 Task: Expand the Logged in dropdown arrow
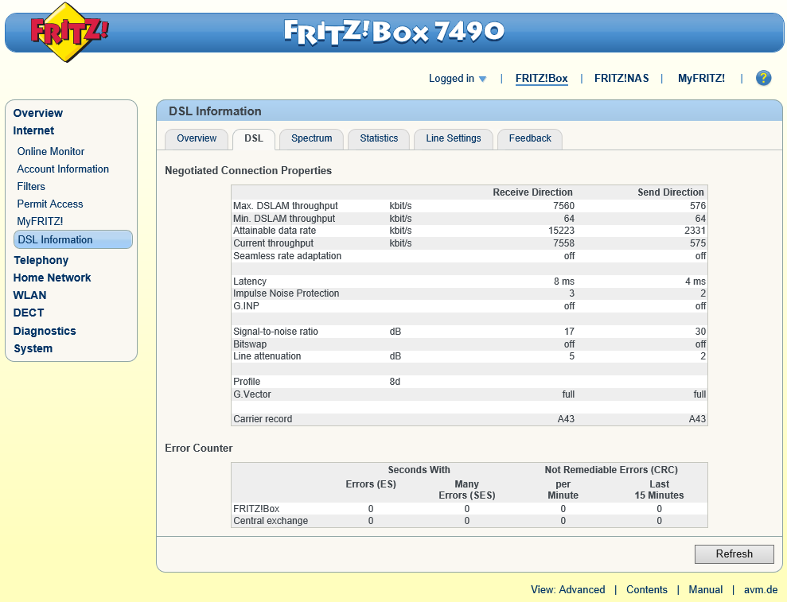click(x=482, y=79)
